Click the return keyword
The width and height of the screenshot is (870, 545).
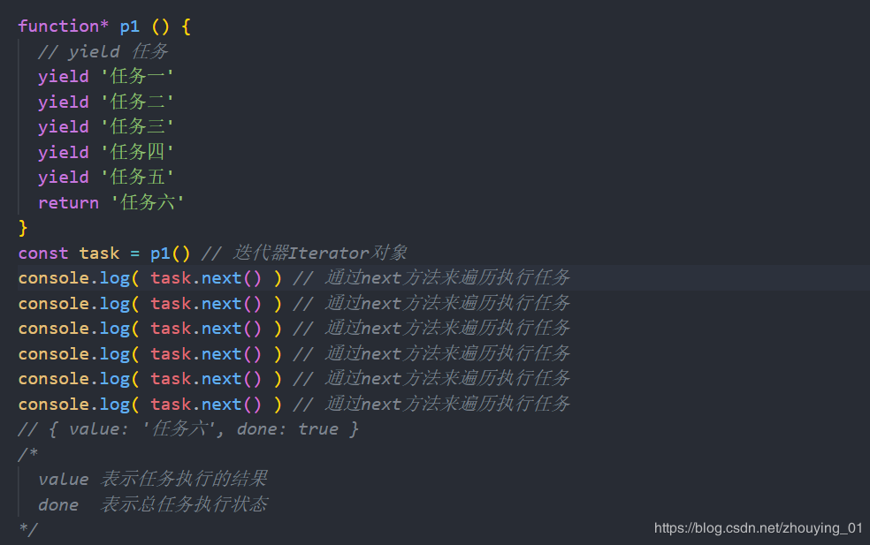(68, 202)
